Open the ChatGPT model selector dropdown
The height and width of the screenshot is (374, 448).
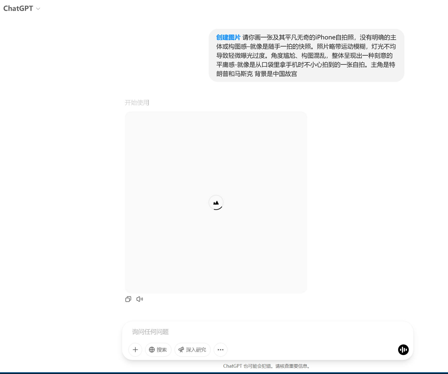click(22, 8)
